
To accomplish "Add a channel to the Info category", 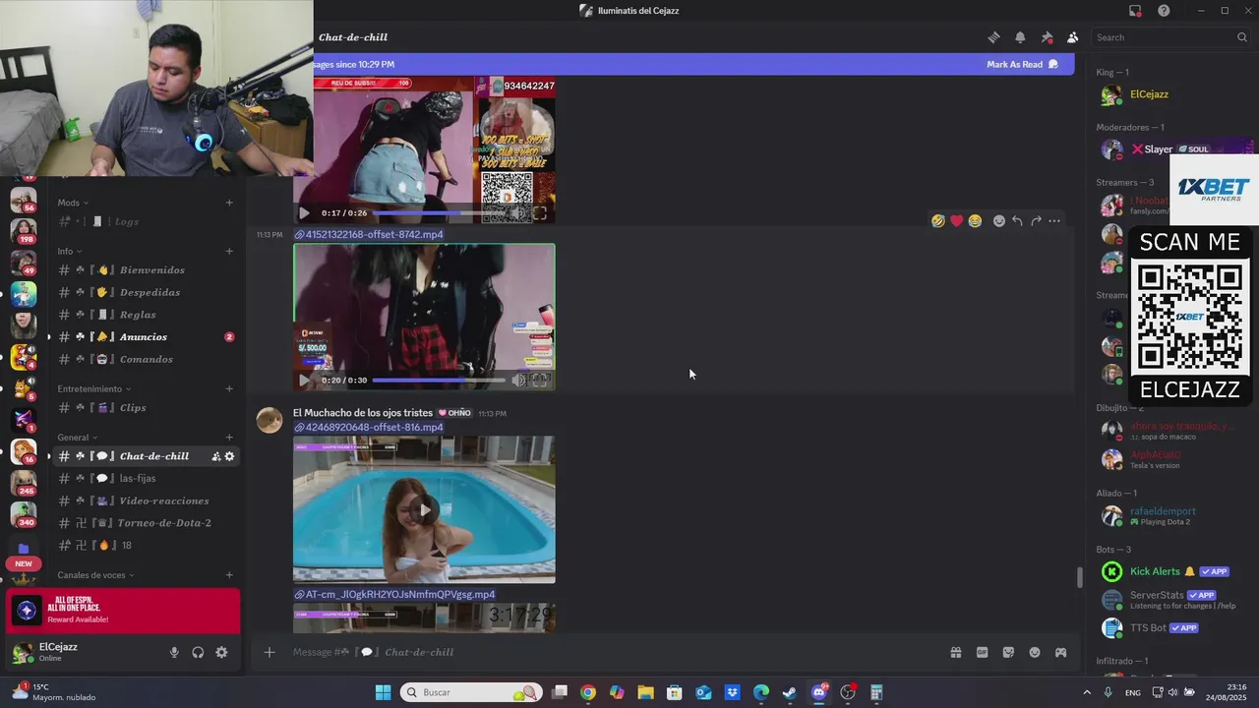I will 229,251.
